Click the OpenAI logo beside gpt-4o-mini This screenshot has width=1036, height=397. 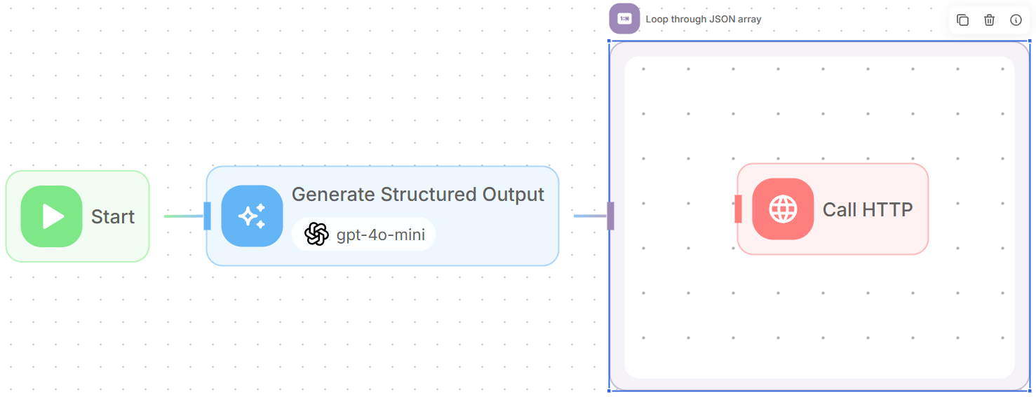click(316, 234)
